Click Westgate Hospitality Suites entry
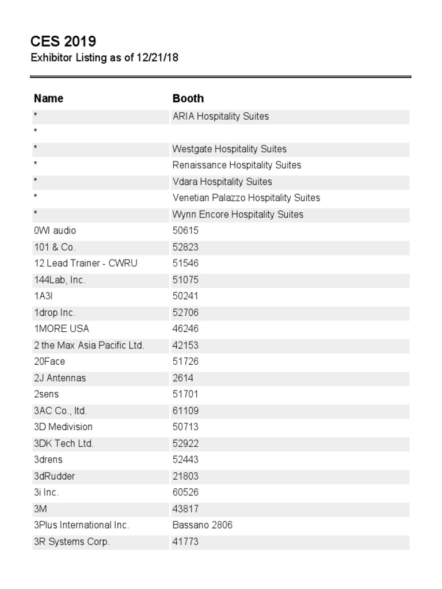This screenshot has width=442, height=589. [x=229, y=149]
